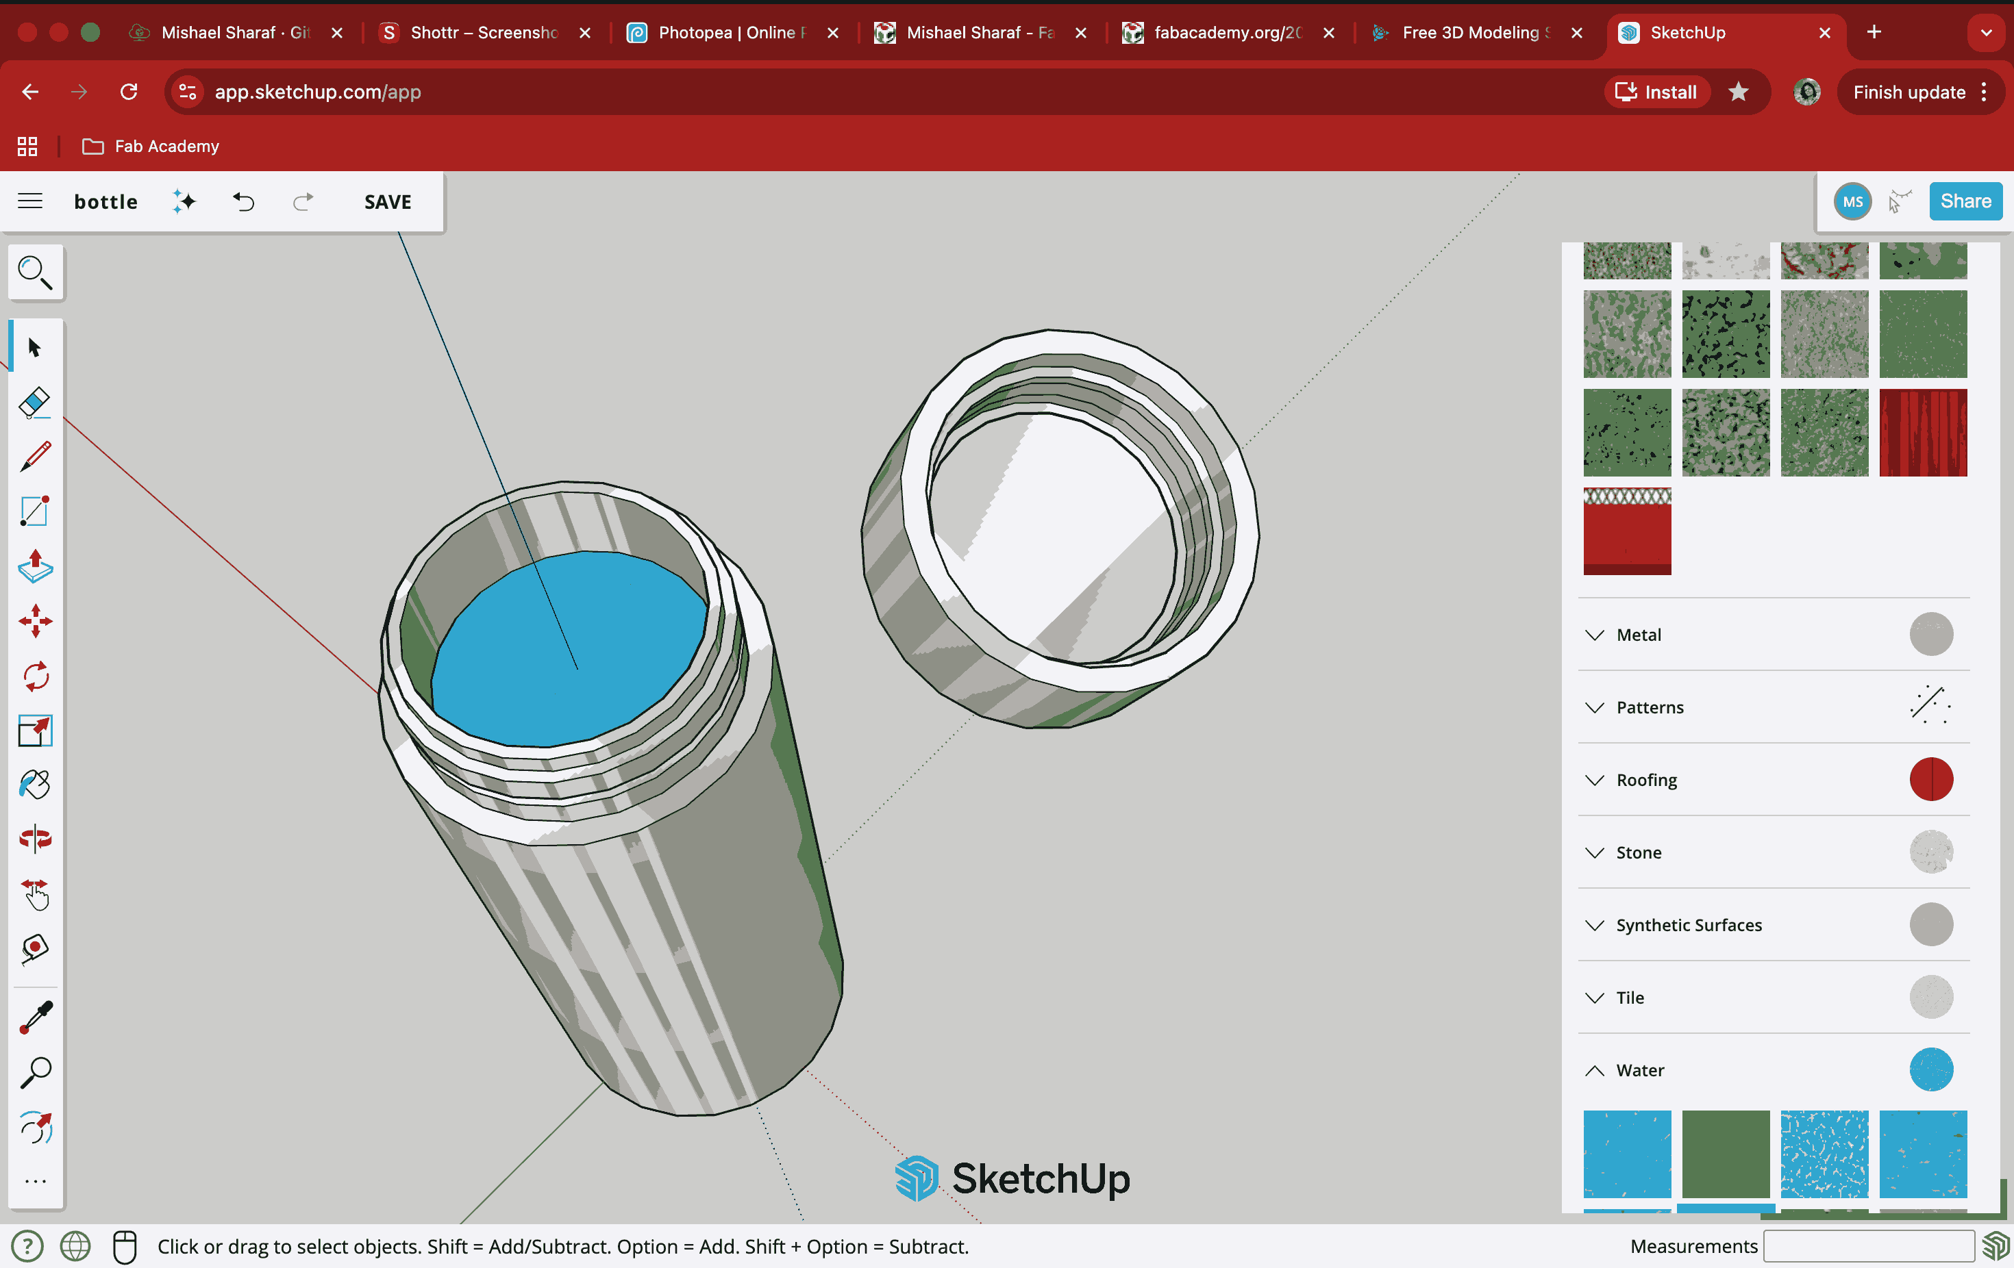Activate the Push/Pull tool
The height and width of the screenshot is (1268, 2014).
click(34, 567)
